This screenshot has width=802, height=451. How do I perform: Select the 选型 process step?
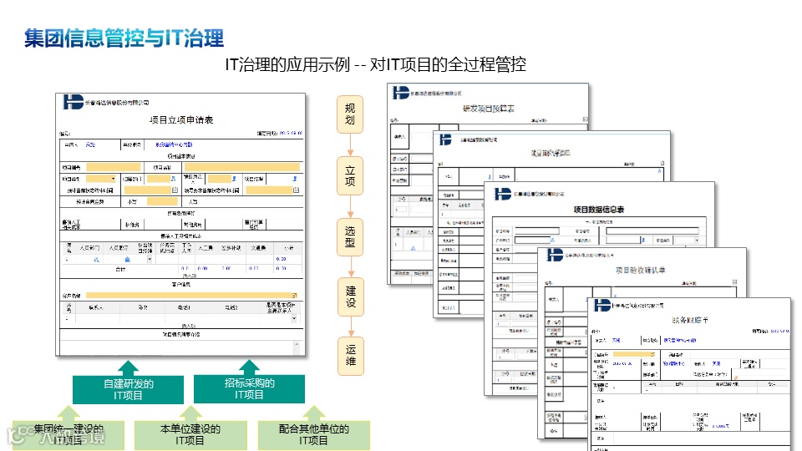[x=350, y=236]
